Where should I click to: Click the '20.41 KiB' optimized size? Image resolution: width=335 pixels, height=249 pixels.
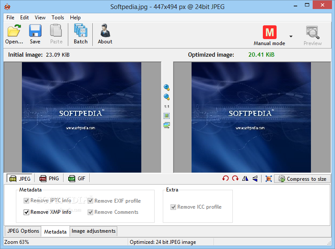tap(261, 55)
